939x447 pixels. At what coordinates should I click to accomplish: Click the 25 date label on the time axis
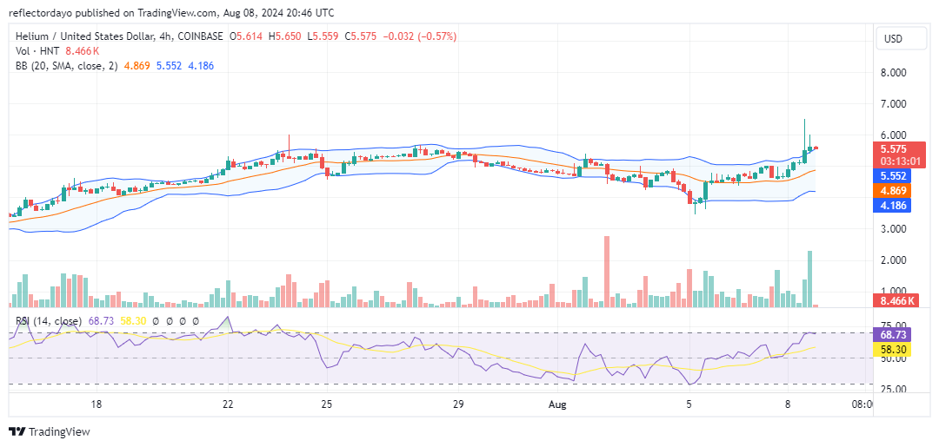click(x=326, y=404)
